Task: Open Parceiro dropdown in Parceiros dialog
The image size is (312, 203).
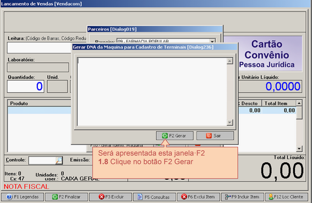Action: [212, 41]
